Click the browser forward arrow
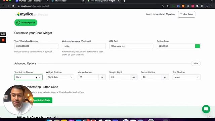 (x=8, y=6)
